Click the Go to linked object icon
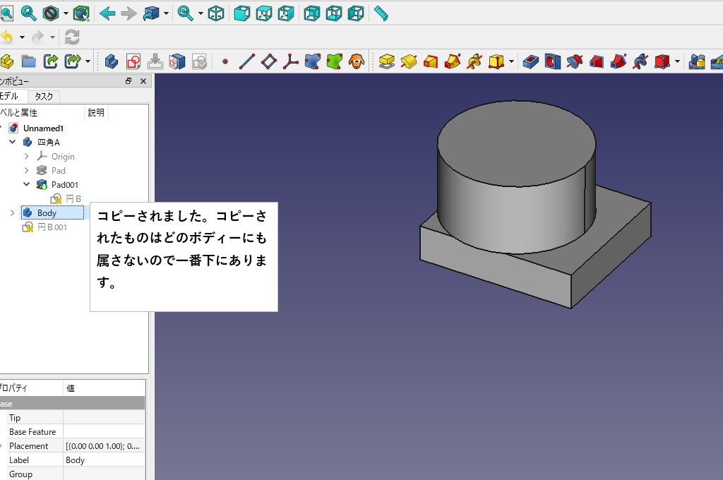Screen dimensions: 723x480 pyautogui.click(x=150, y=13)
